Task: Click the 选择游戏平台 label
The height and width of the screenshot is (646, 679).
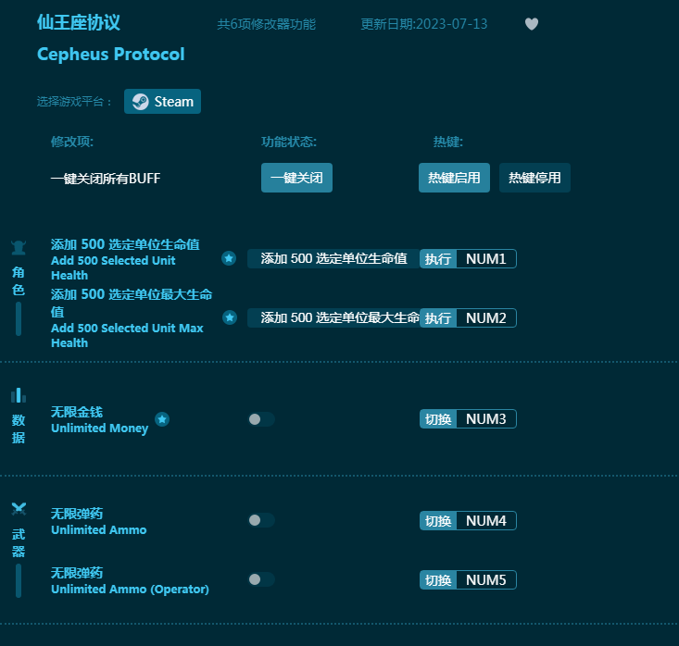Action: pyautogui.click(x=74, y=102)
